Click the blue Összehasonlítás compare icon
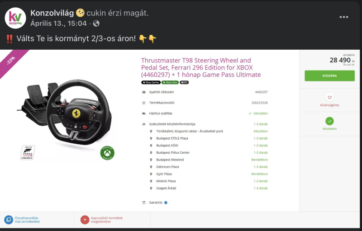 point(9,220)
